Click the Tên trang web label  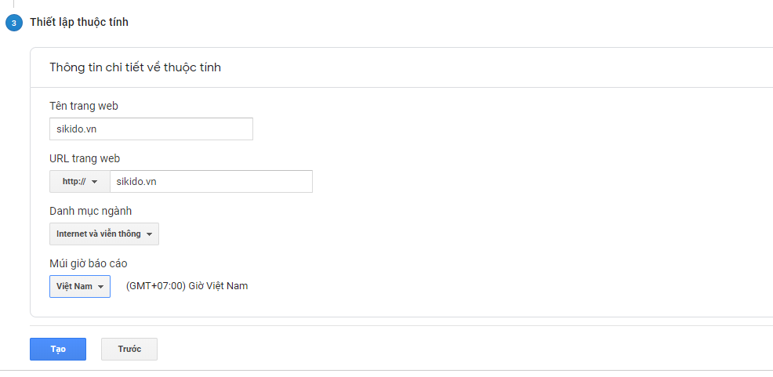(84, 106)
